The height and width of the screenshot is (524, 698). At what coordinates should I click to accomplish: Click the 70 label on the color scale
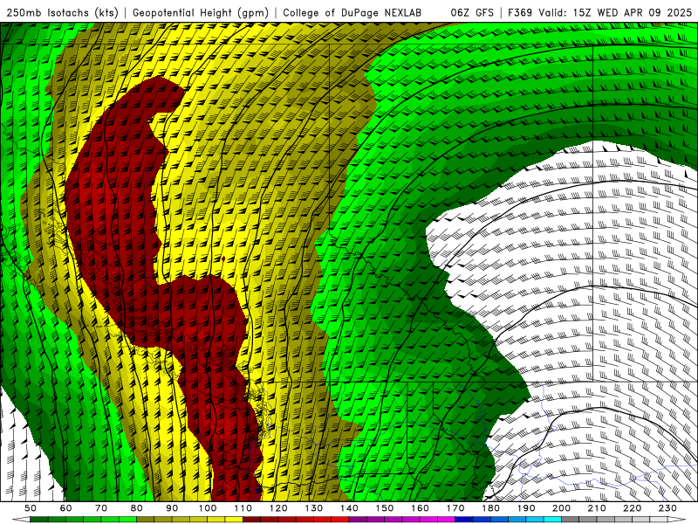101,508
